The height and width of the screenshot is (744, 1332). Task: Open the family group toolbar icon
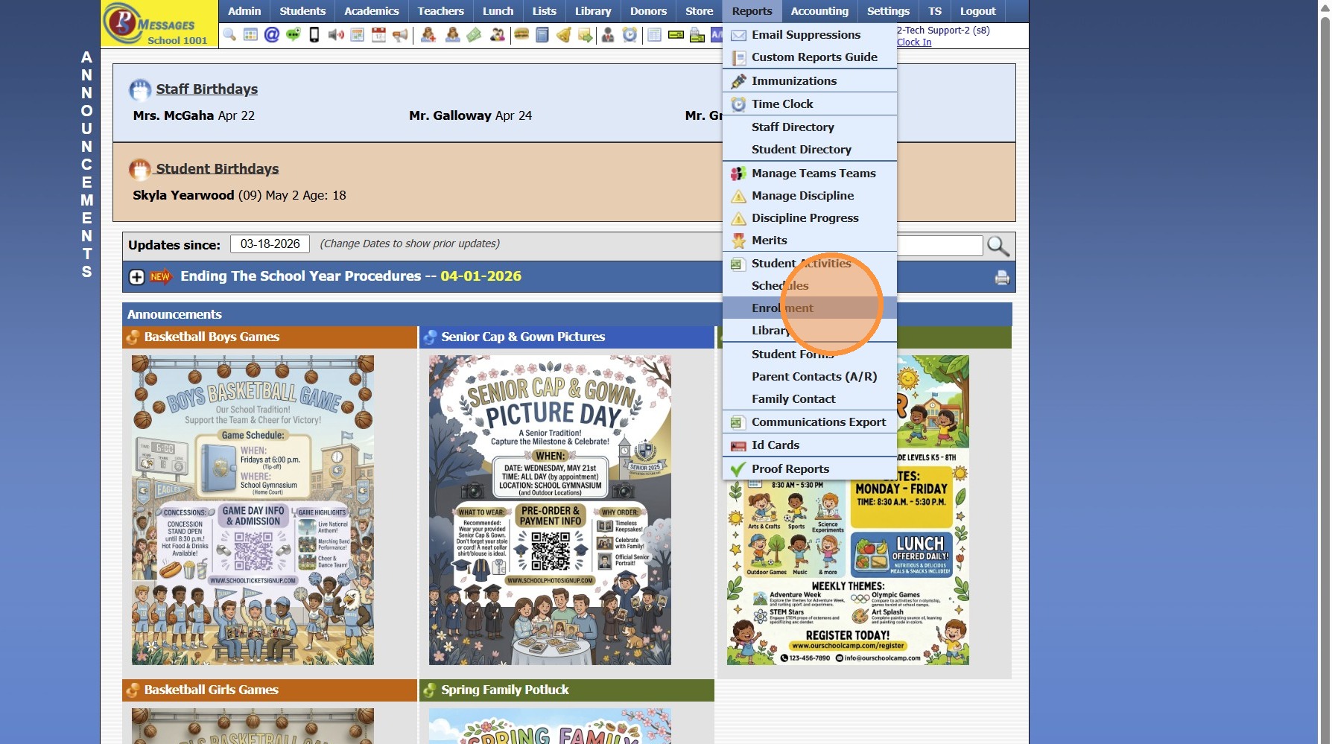497,35
